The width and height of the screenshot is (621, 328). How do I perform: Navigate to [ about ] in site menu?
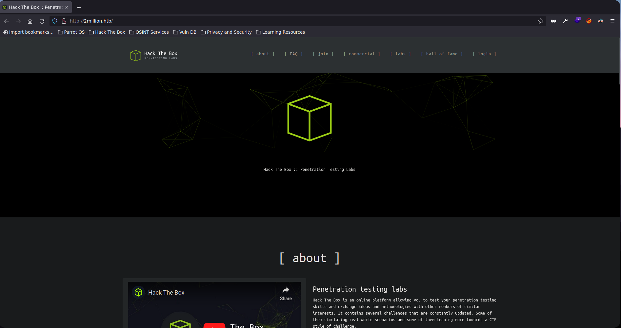pos(263,54)
